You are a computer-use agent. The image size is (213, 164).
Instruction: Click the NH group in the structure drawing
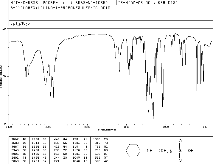pos(150,151)
